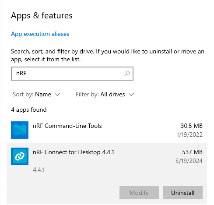Click the nRF Command-Line Tools app icon
214x205 pixels.
(20, 130)
